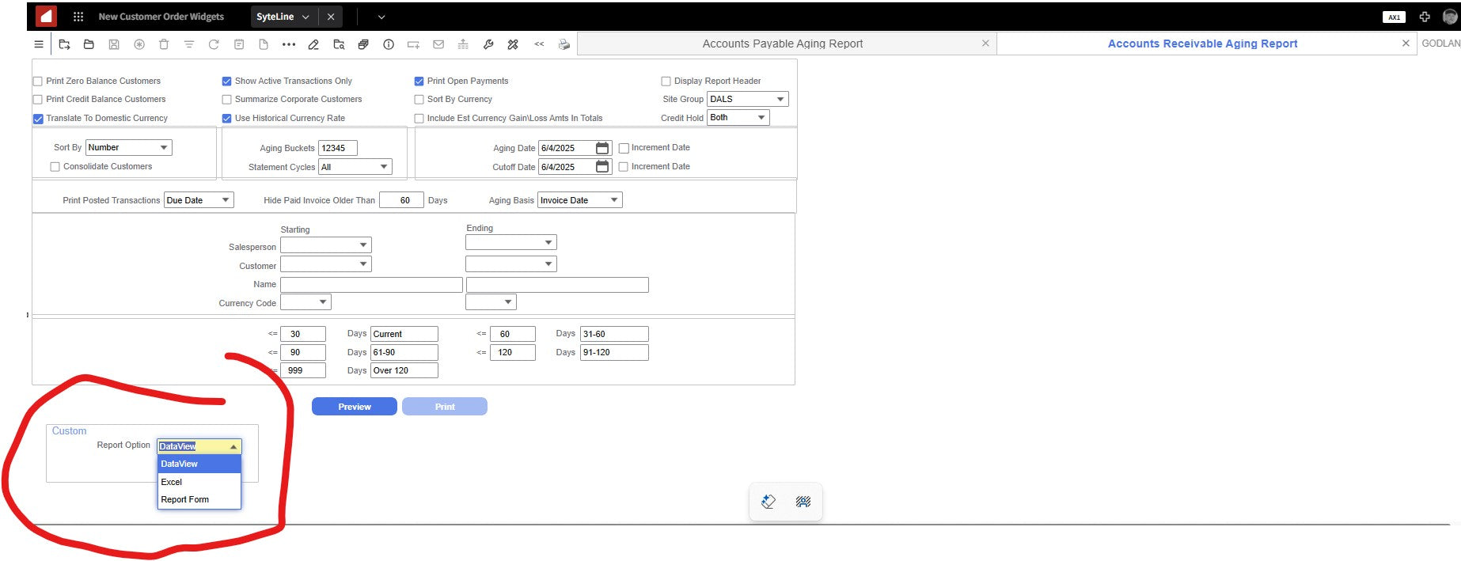Viewport: 1461px width, 561px height.
Task: Click the info circle toolbar icon
Action: pos(389,44)
